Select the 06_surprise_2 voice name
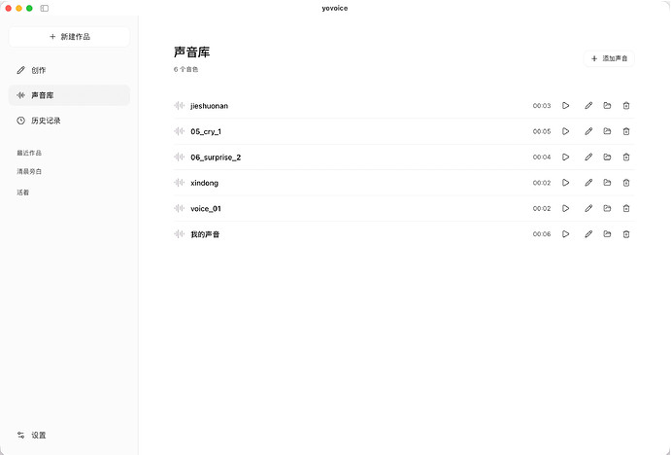This screenshot has width=671, height=455. click(x=216, y=157)
